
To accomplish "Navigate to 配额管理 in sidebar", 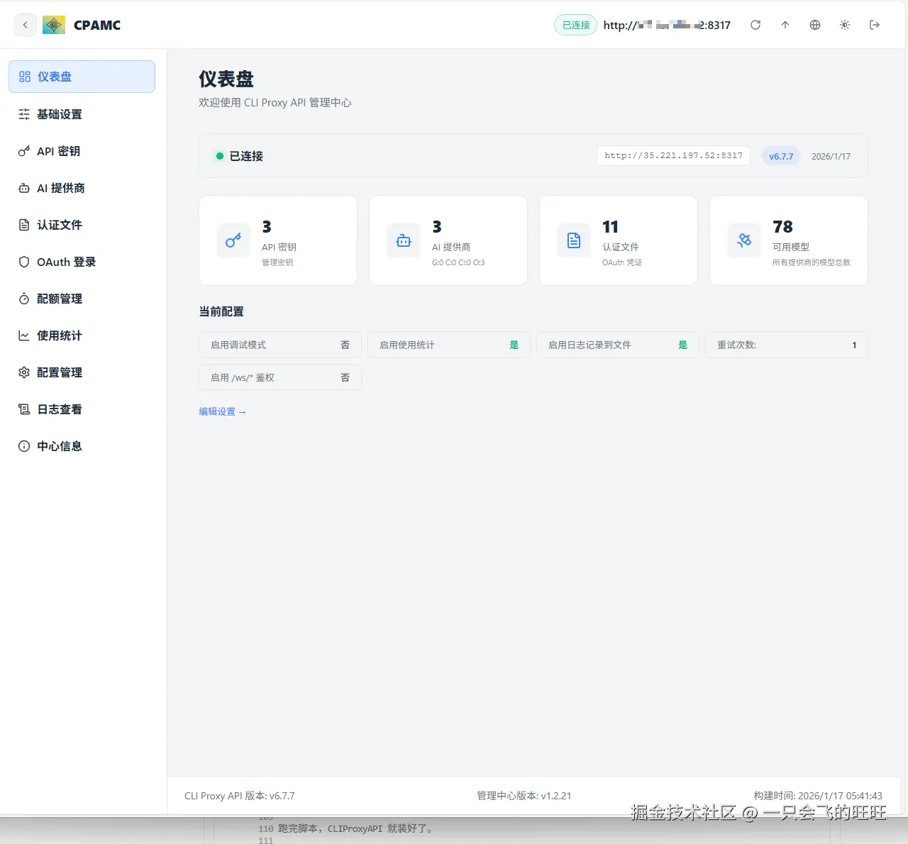I will tap(82, 299).
